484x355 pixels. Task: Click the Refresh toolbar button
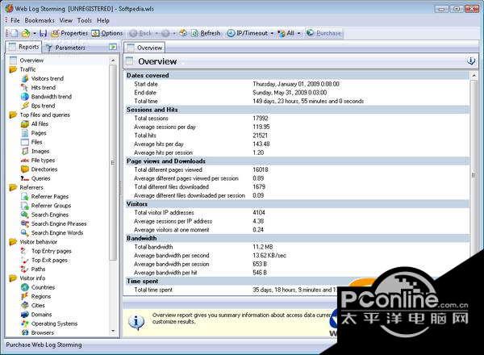(206, 33)
